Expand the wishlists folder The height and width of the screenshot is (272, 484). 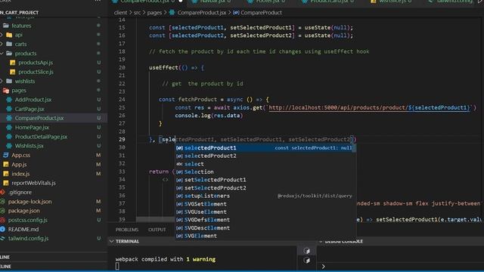25,81
